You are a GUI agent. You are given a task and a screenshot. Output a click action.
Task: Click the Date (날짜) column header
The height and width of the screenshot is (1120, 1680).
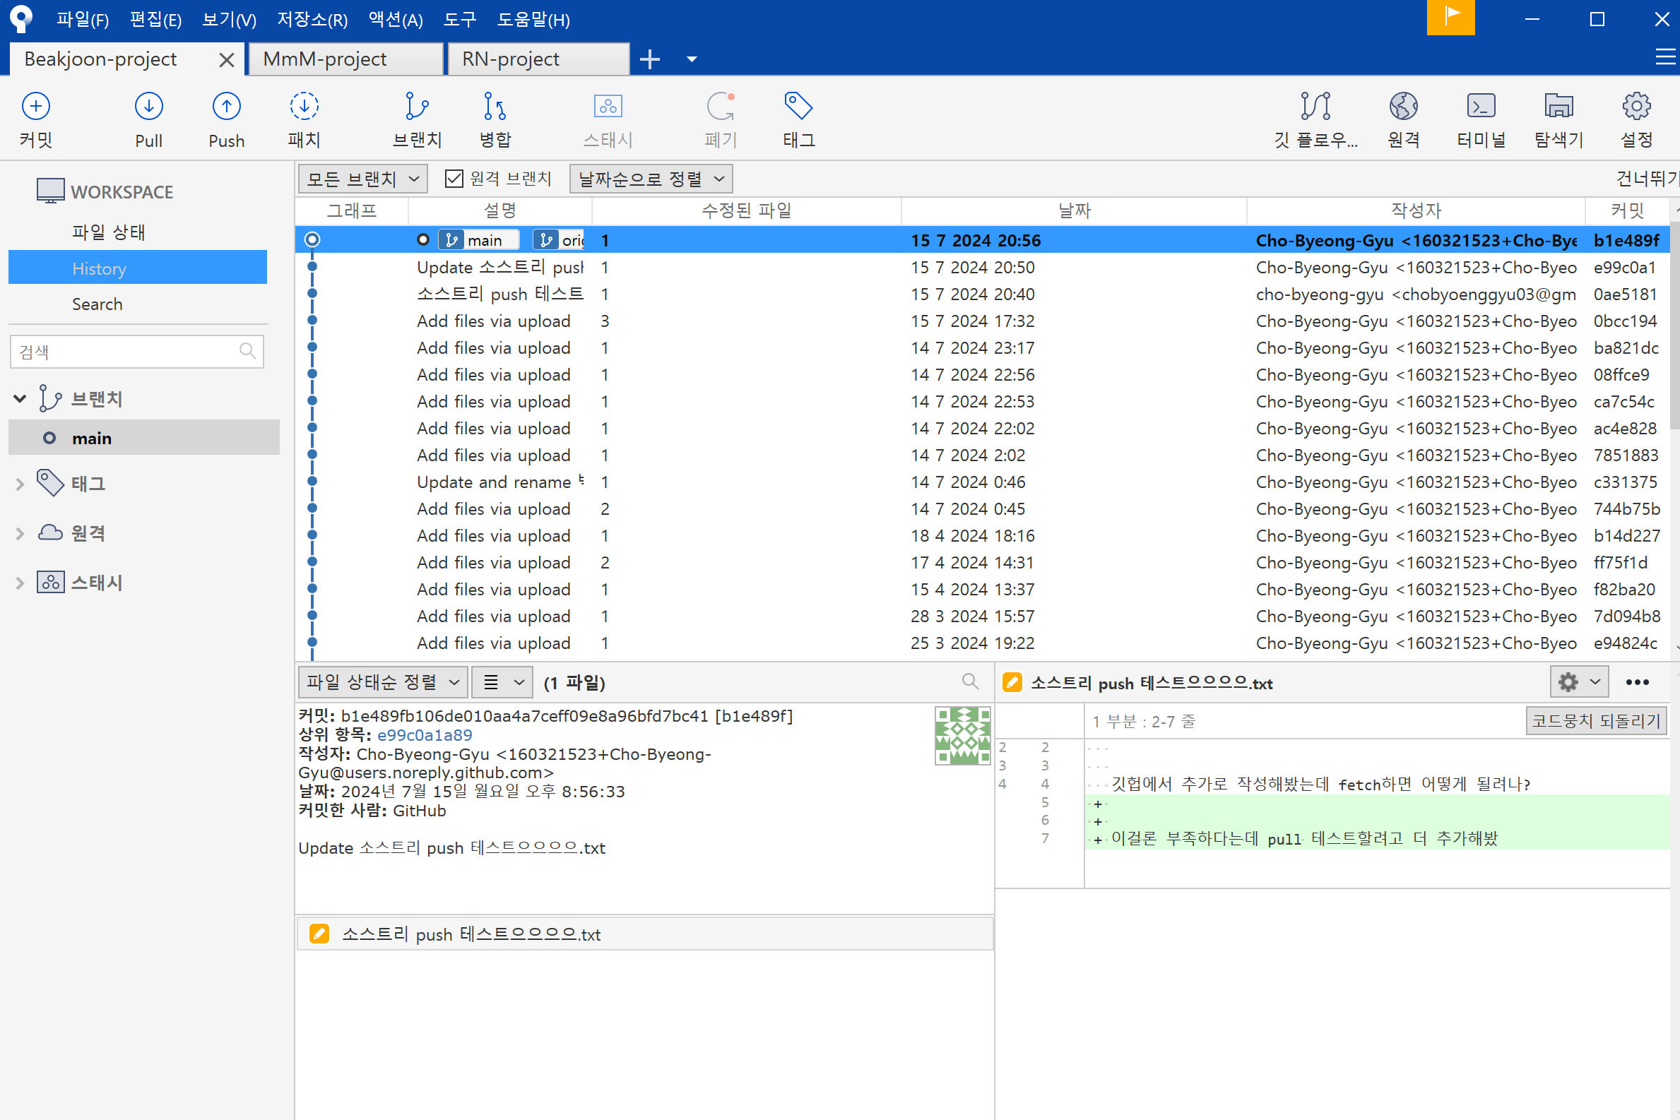click(x=1074, y=210)
